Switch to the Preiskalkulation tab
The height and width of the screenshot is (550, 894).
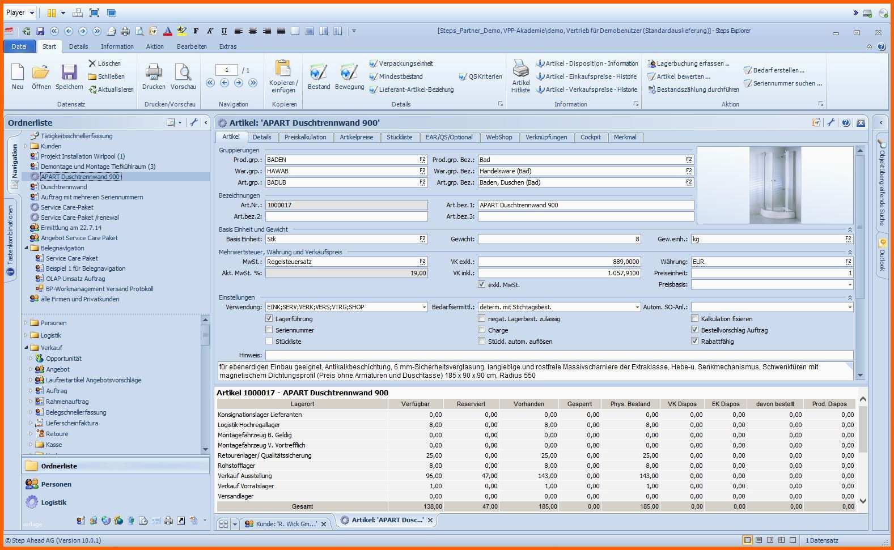(x=305, y=137)
